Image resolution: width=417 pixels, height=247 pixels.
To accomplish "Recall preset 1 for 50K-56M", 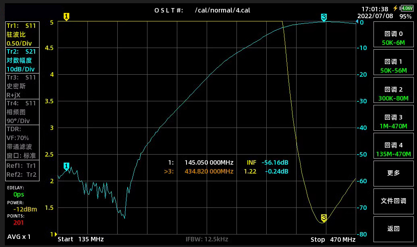I will pyautogui.click(x=393, y=66).
